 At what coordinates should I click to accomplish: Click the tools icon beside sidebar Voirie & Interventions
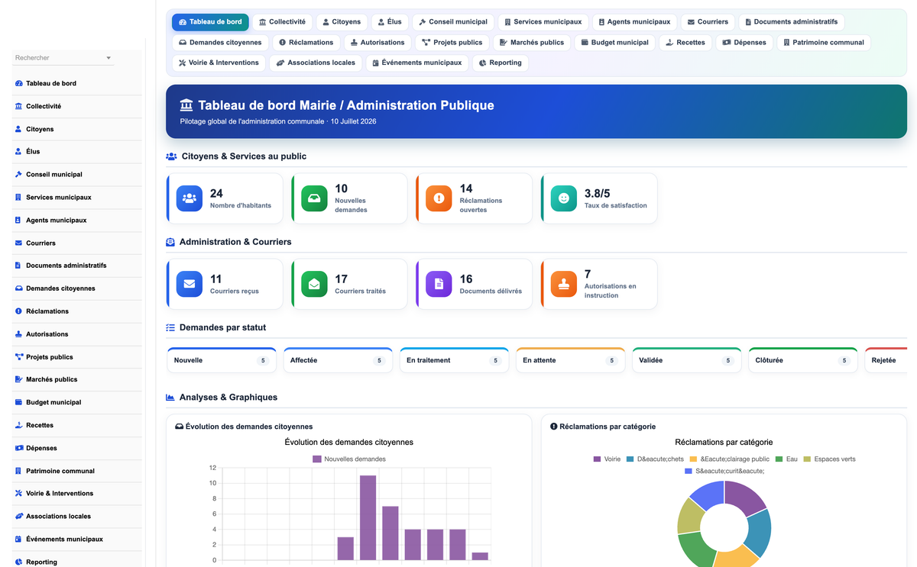click(18, 494)
